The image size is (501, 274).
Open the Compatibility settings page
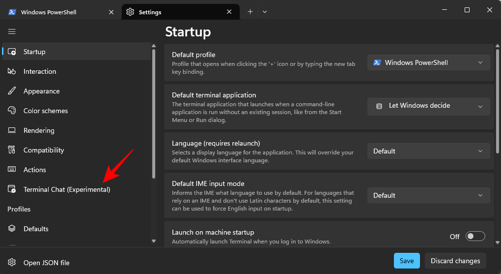pyautogui.click(x=44, y=150)
